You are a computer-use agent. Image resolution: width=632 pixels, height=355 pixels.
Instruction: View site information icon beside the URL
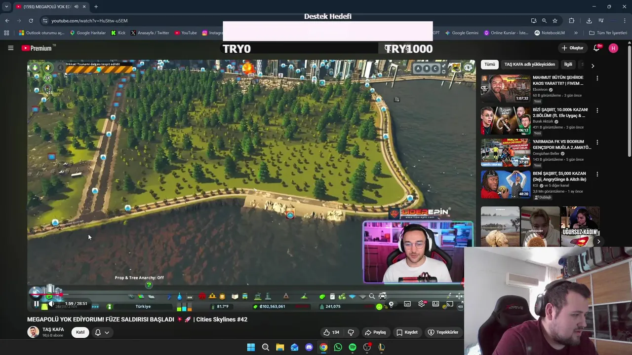coord(45,21)
